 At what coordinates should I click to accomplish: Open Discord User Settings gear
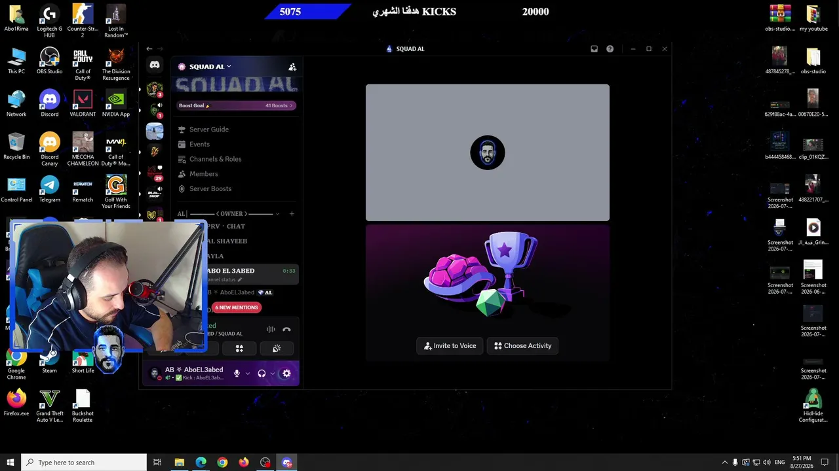point(286,374)
